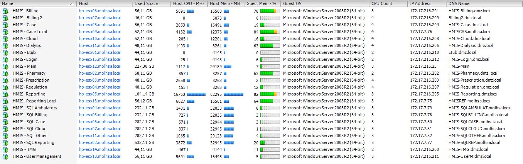
Task: Select the HMIS - SQL Ambulatory VM icon
Action: point(5,108)
